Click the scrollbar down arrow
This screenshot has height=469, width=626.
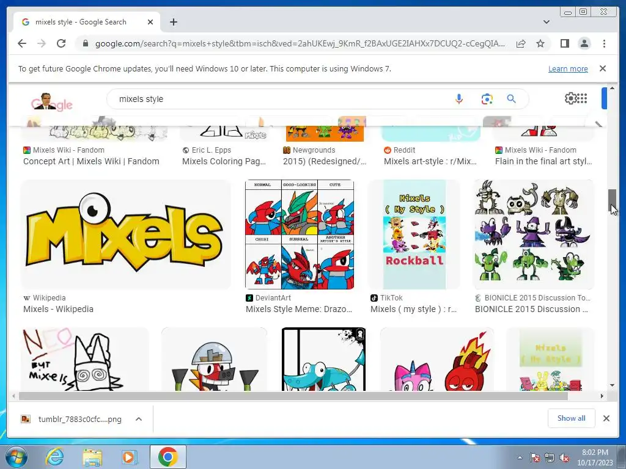coord(612,385)
